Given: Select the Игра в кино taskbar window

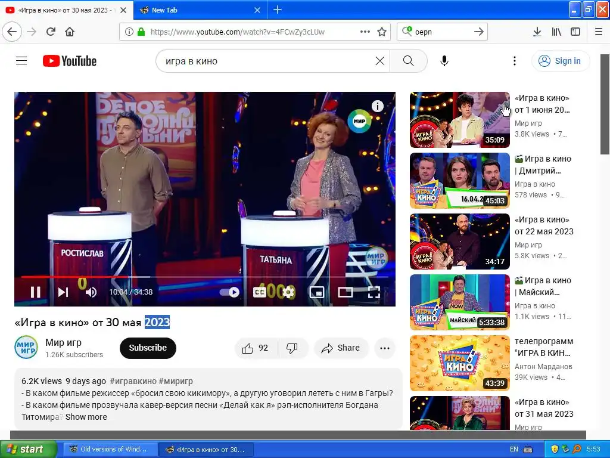Looking at the screenshot, I should pos(206,450).
